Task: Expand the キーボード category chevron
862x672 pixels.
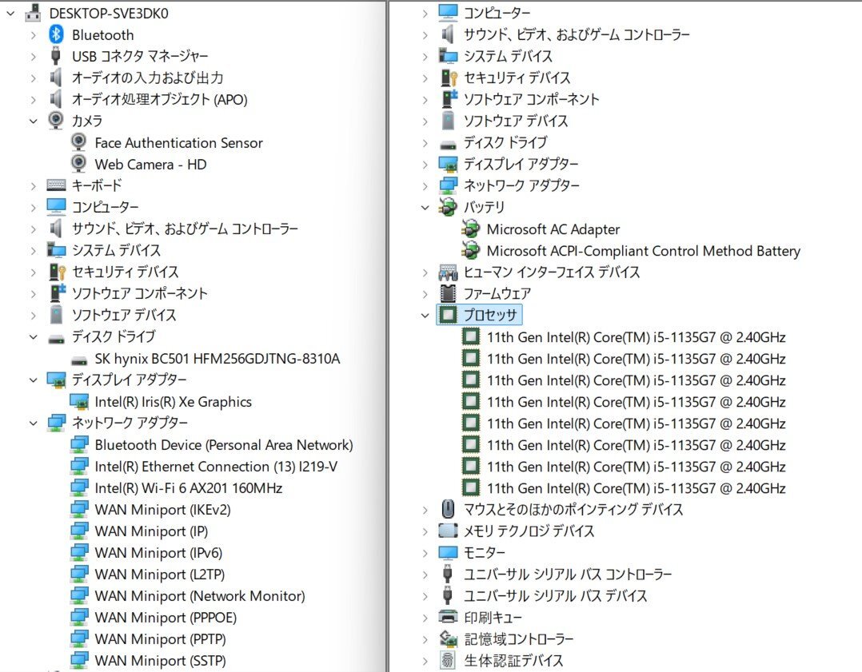Action: tap(33, 185)
